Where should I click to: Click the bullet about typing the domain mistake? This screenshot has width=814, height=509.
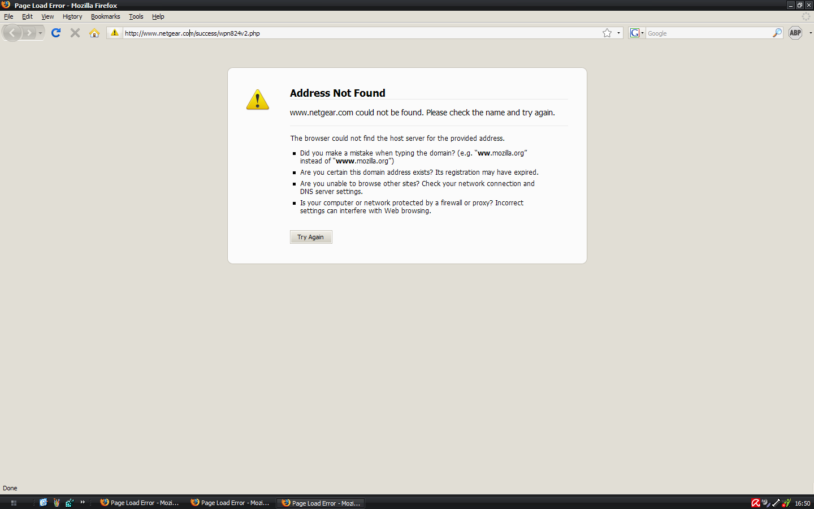(x=413, y=157)
